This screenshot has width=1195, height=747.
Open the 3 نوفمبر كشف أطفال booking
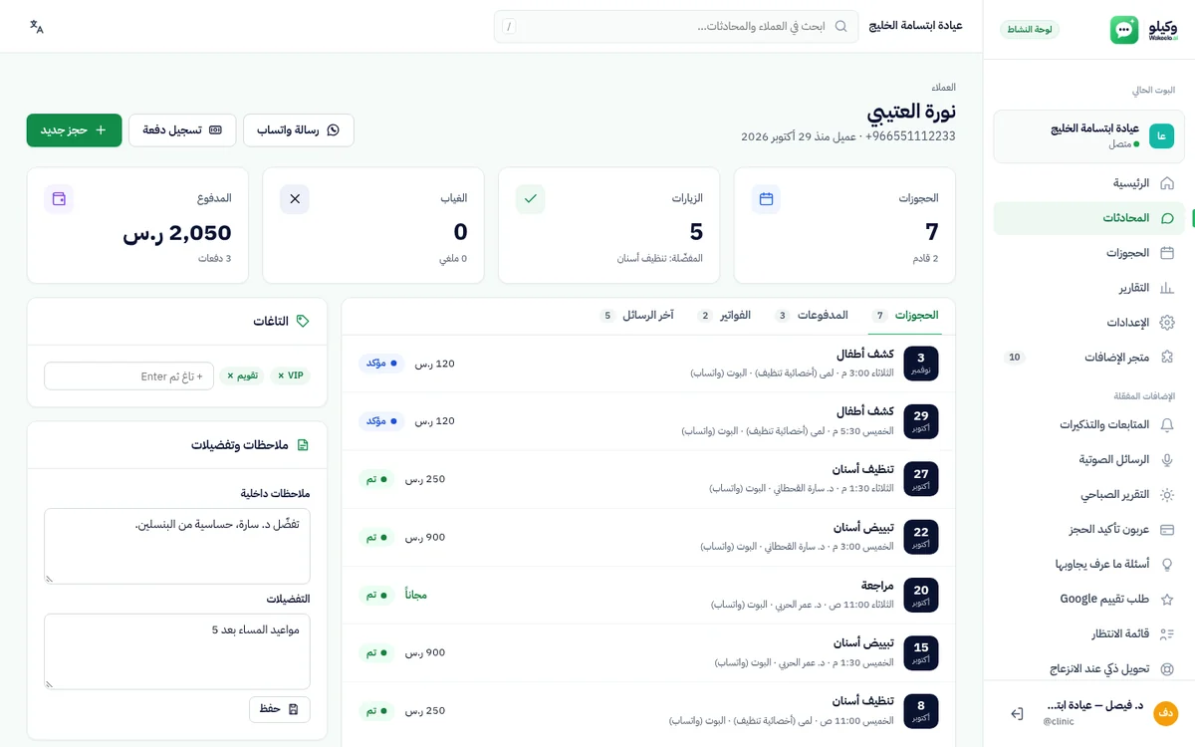tap(648, 364)
